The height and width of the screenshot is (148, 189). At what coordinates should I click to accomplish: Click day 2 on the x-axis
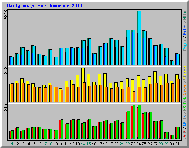[18, 144]
